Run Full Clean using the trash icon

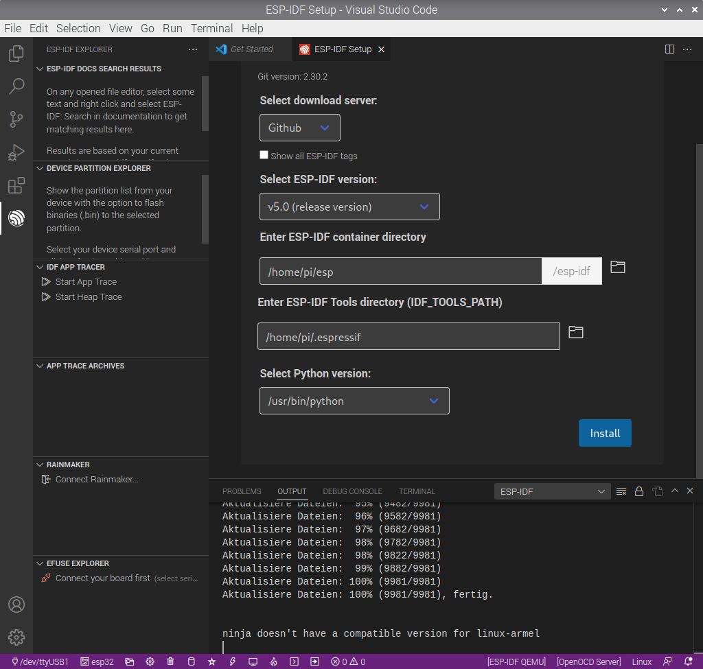coord(170,661)
